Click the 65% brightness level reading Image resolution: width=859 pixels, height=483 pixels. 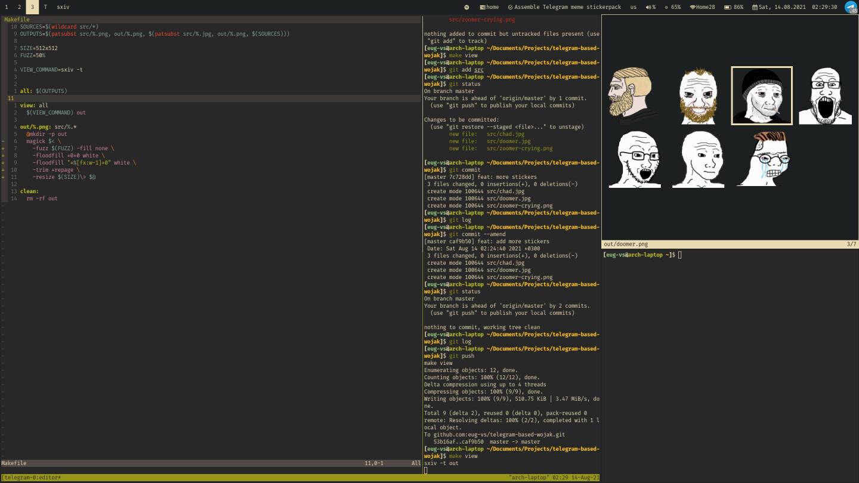click(675, 7)
